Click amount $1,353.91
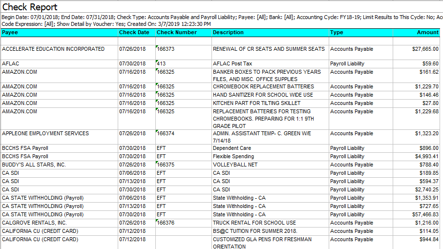443x249 pixels. [427, 198]
